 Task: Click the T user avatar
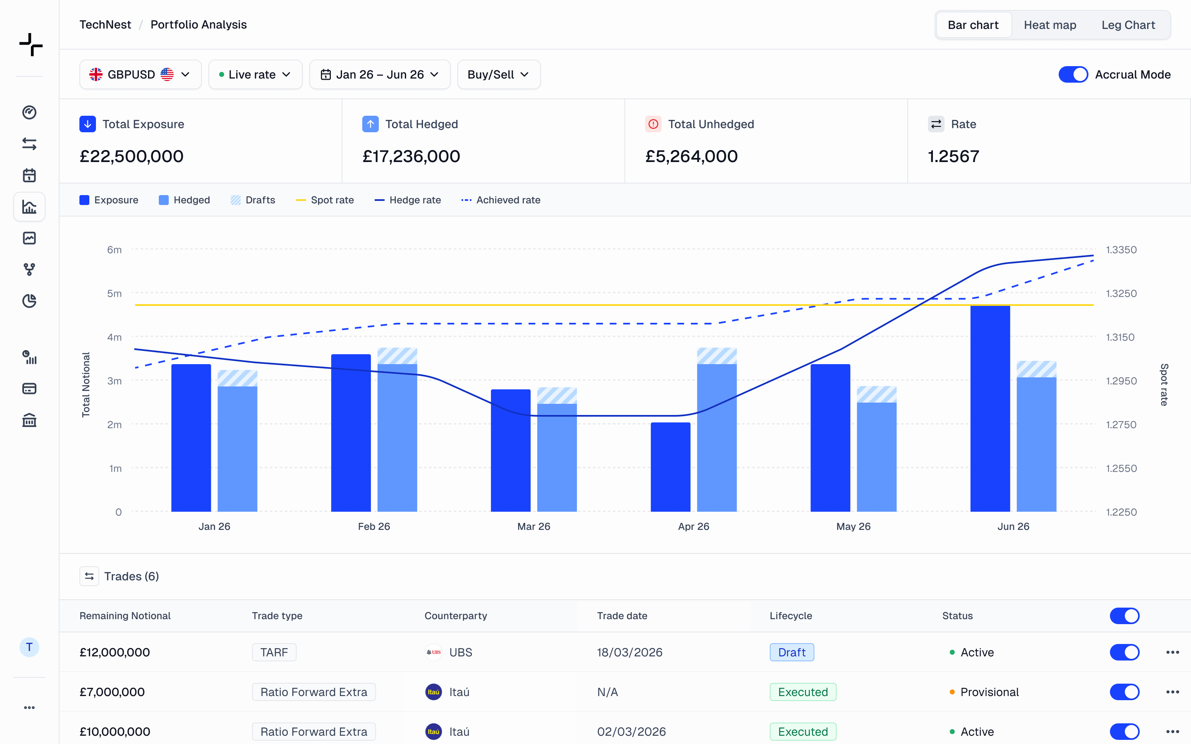[x=29, y=647]
